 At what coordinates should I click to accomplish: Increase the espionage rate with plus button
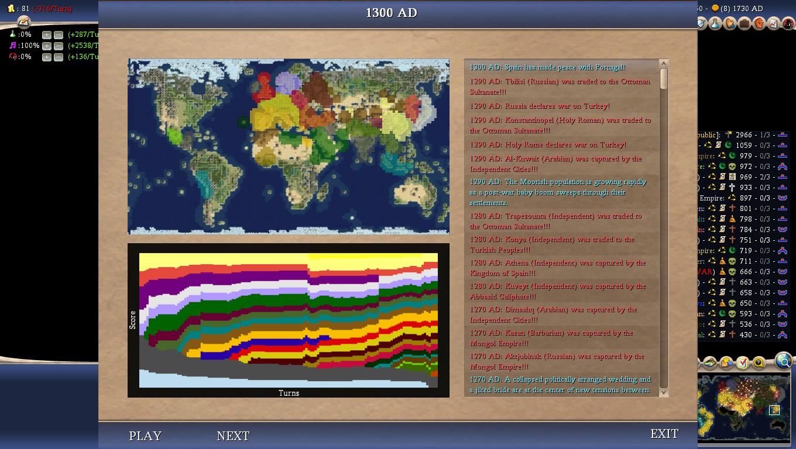[46, 57]
